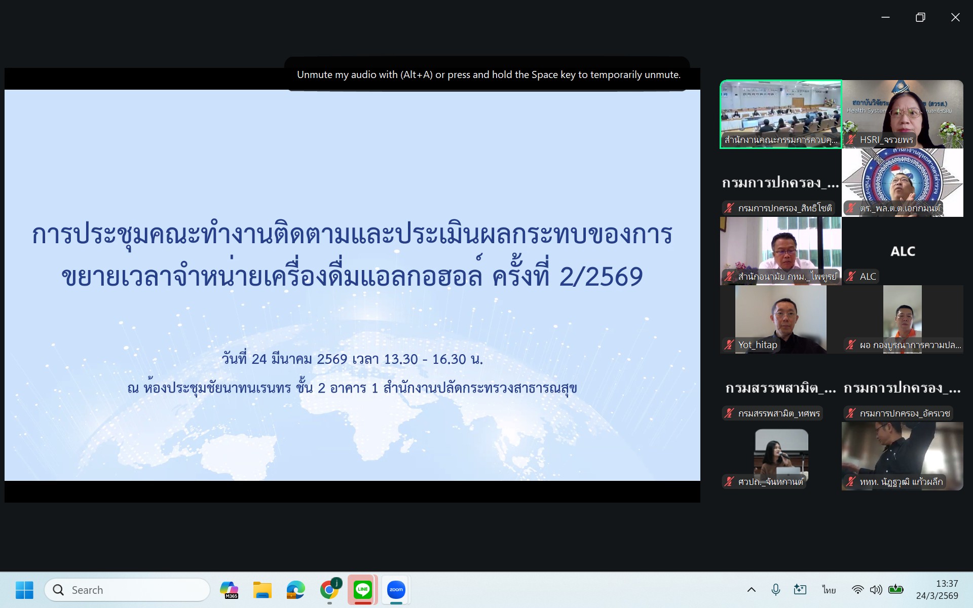Open Google Chrome from taskbar
Image resolution: width=973 pixels, height=608 pixels.
(329, 590)
